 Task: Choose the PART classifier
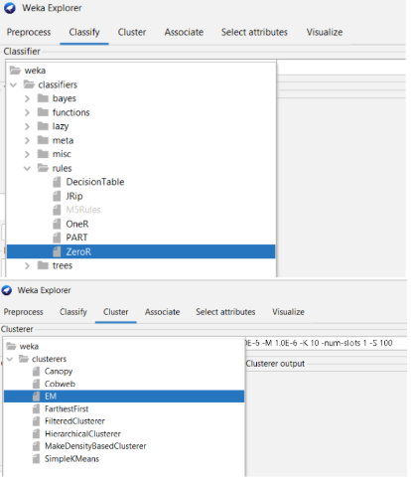click(76, 238)
